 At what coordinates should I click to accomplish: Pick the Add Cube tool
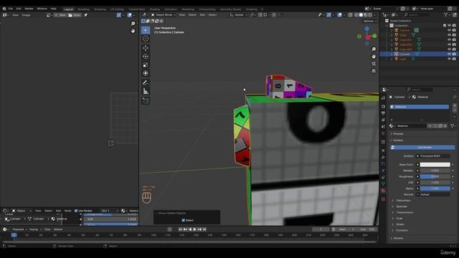pos(146,100)
